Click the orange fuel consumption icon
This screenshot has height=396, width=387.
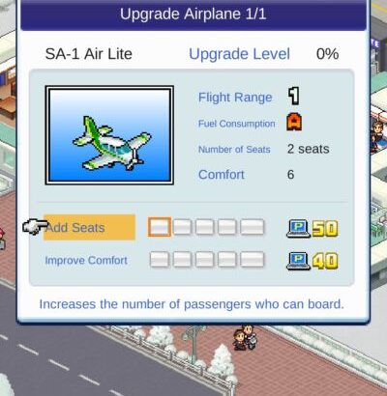[294, 122]
